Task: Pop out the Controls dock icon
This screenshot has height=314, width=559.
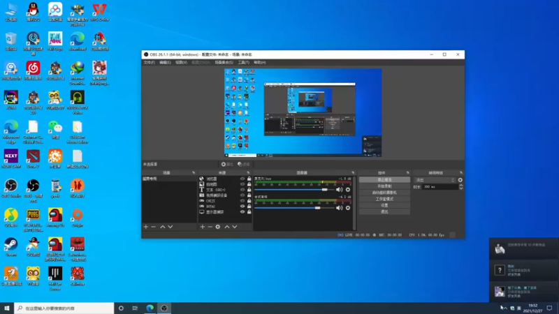Action: (x=408, y=172)
